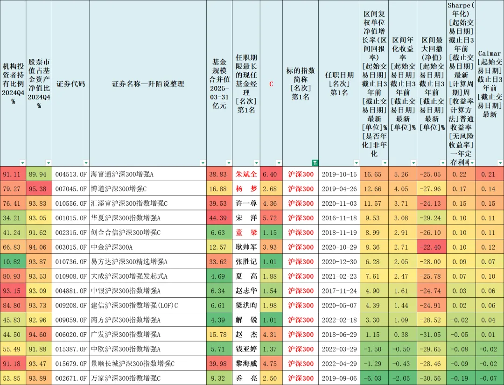
Task: Select date cell 2019-10-15
Action: tap(339, 174)
